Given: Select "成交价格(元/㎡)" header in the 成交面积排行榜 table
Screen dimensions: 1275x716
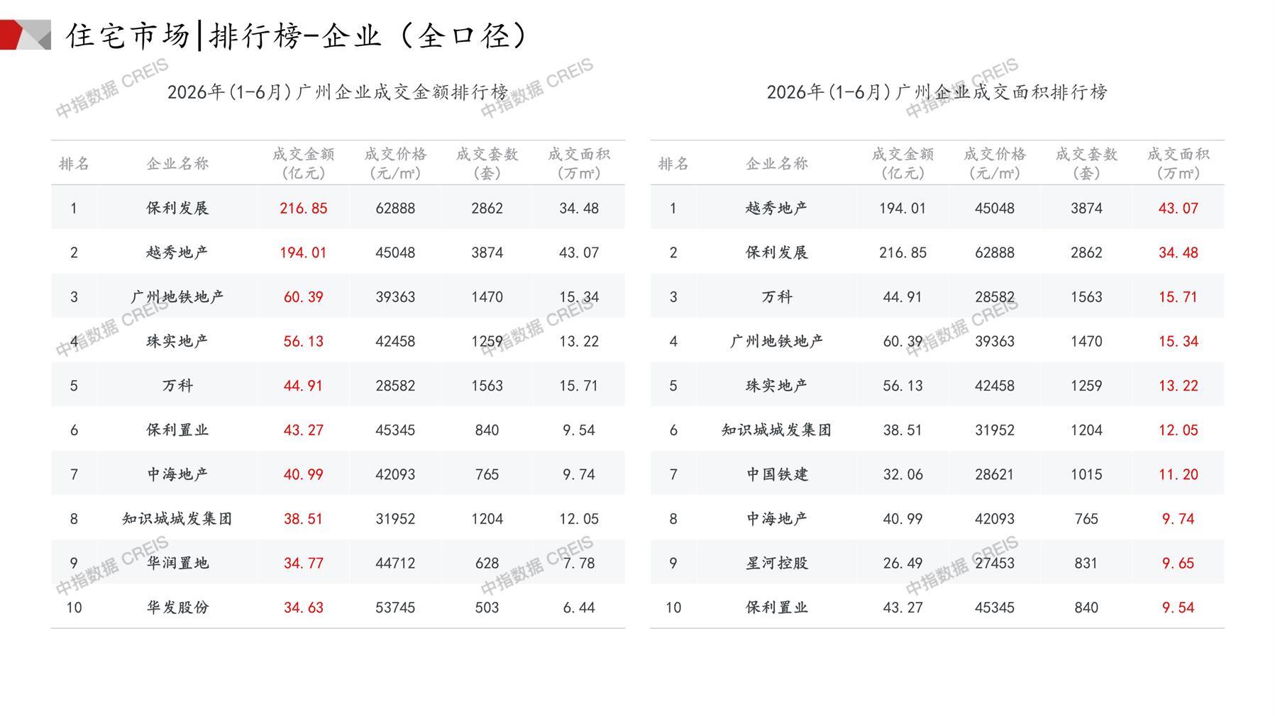Looking at the screenshot, I should [x=994, y=164].
